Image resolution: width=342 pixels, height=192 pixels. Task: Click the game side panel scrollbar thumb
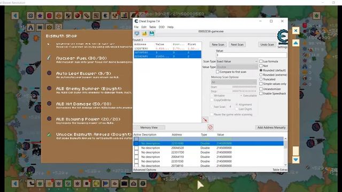296,150
